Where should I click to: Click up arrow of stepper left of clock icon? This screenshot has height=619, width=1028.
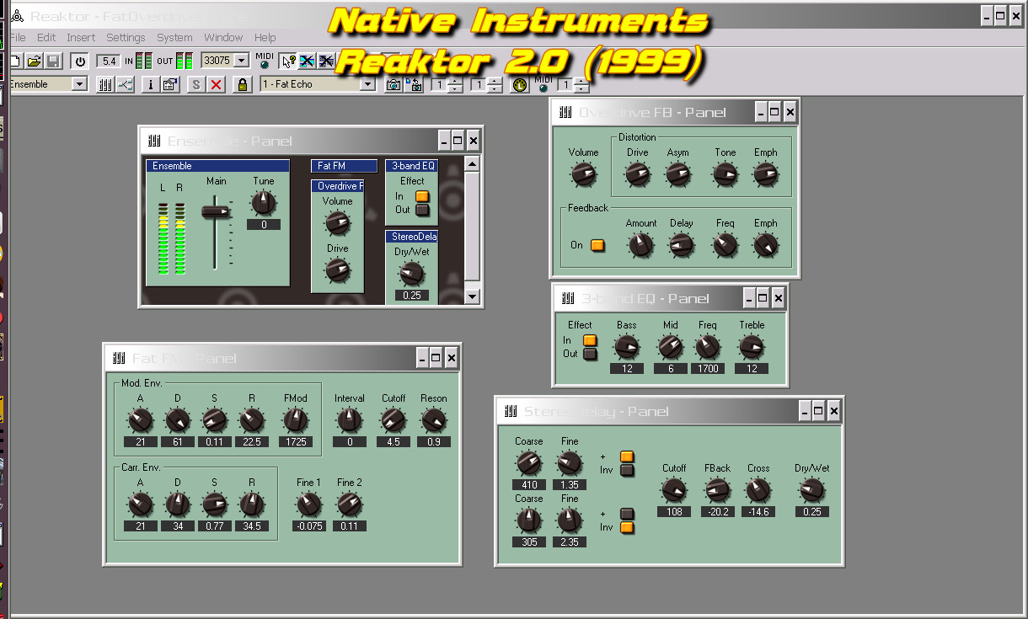pyautogui.click(x=494, y=81)
